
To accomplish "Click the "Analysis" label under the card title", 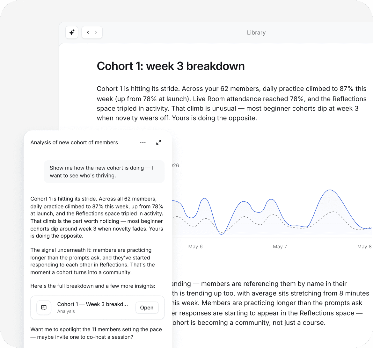I will [66, 311].
